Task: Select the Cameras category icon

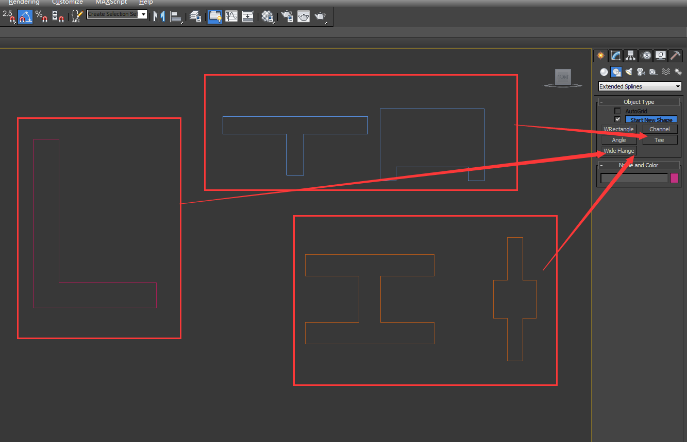Action: coord(641,72)
